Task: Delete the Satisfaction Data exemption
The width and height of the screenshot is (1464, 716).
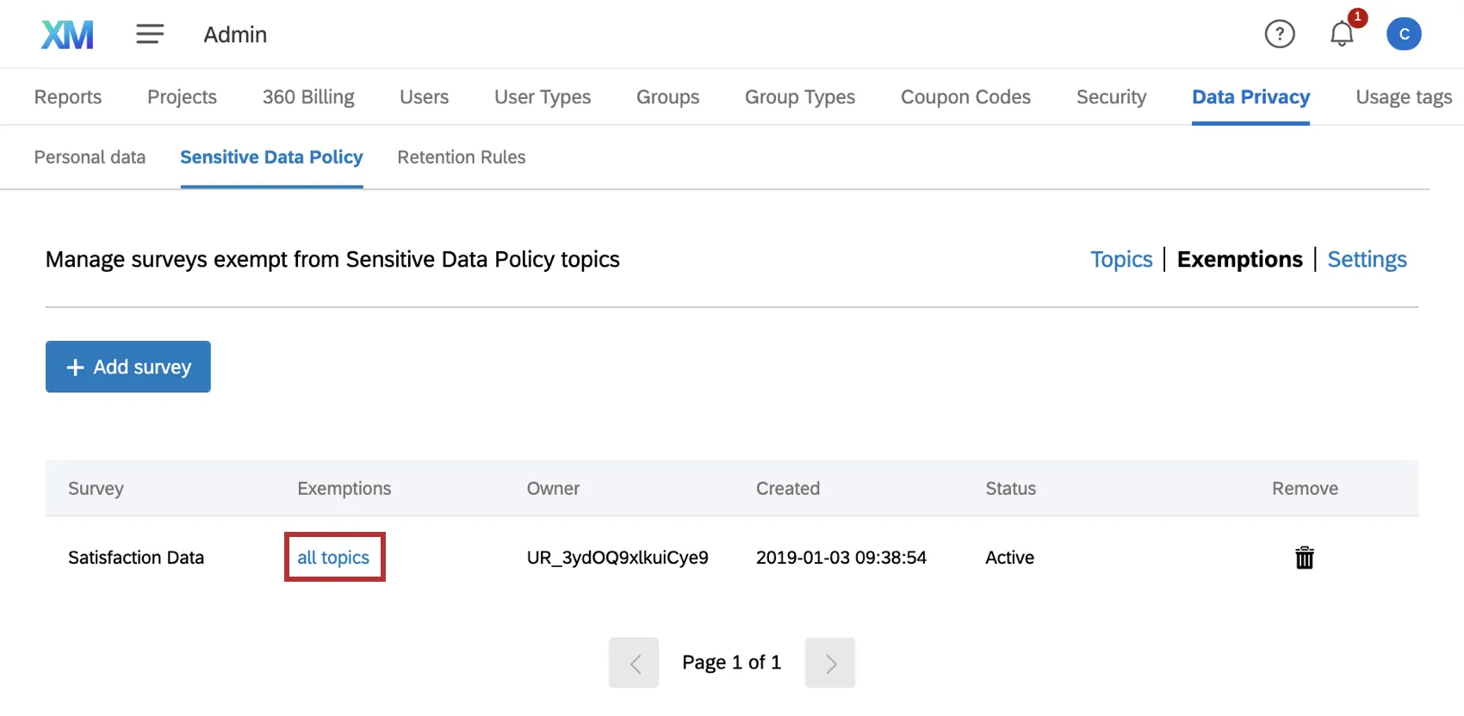Action: [1305, 558]
